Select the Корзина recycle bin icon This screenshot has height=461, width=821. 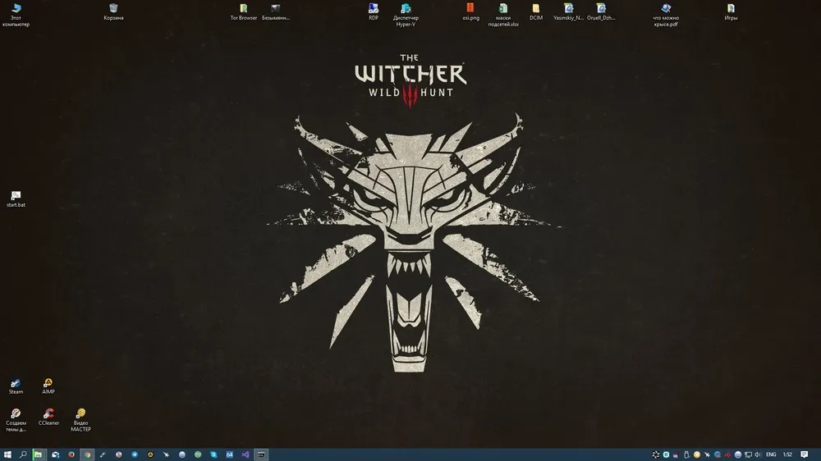(113, 11)
